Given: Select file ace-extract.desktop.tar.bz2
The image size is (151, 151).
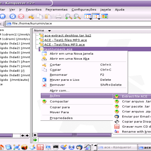Looking at the screenshot, I should coord(68,35).
